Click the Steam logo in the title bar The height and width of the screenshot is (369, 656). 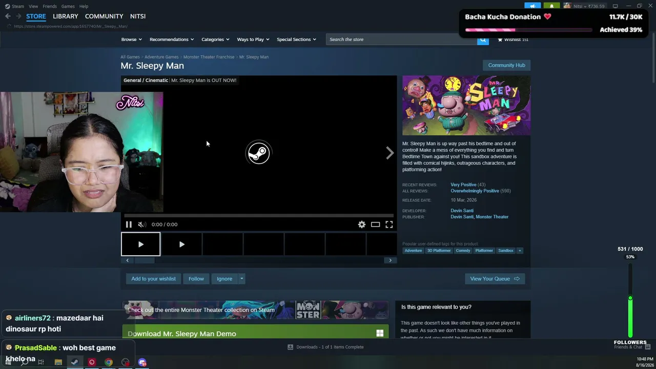(x=7, y=6)
